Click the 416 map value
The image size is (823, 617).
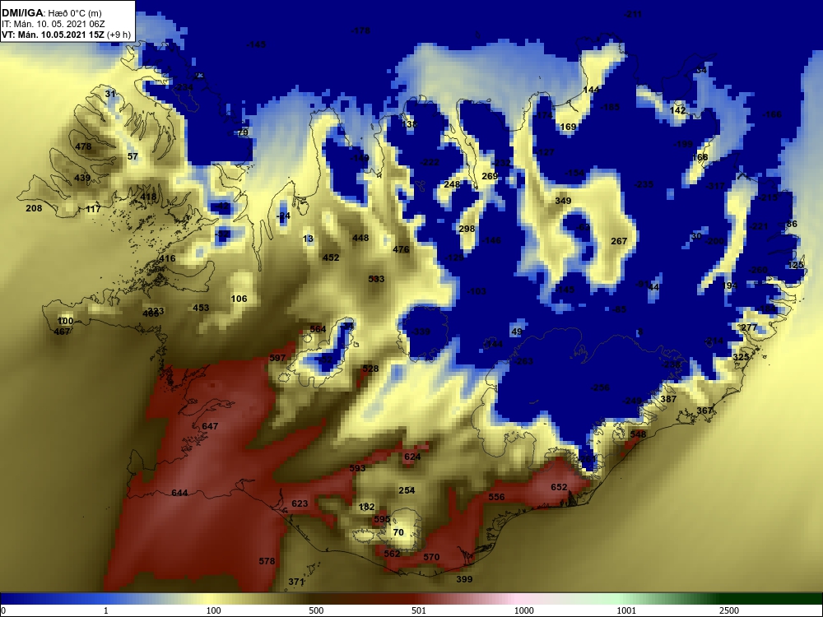point(167,258)
